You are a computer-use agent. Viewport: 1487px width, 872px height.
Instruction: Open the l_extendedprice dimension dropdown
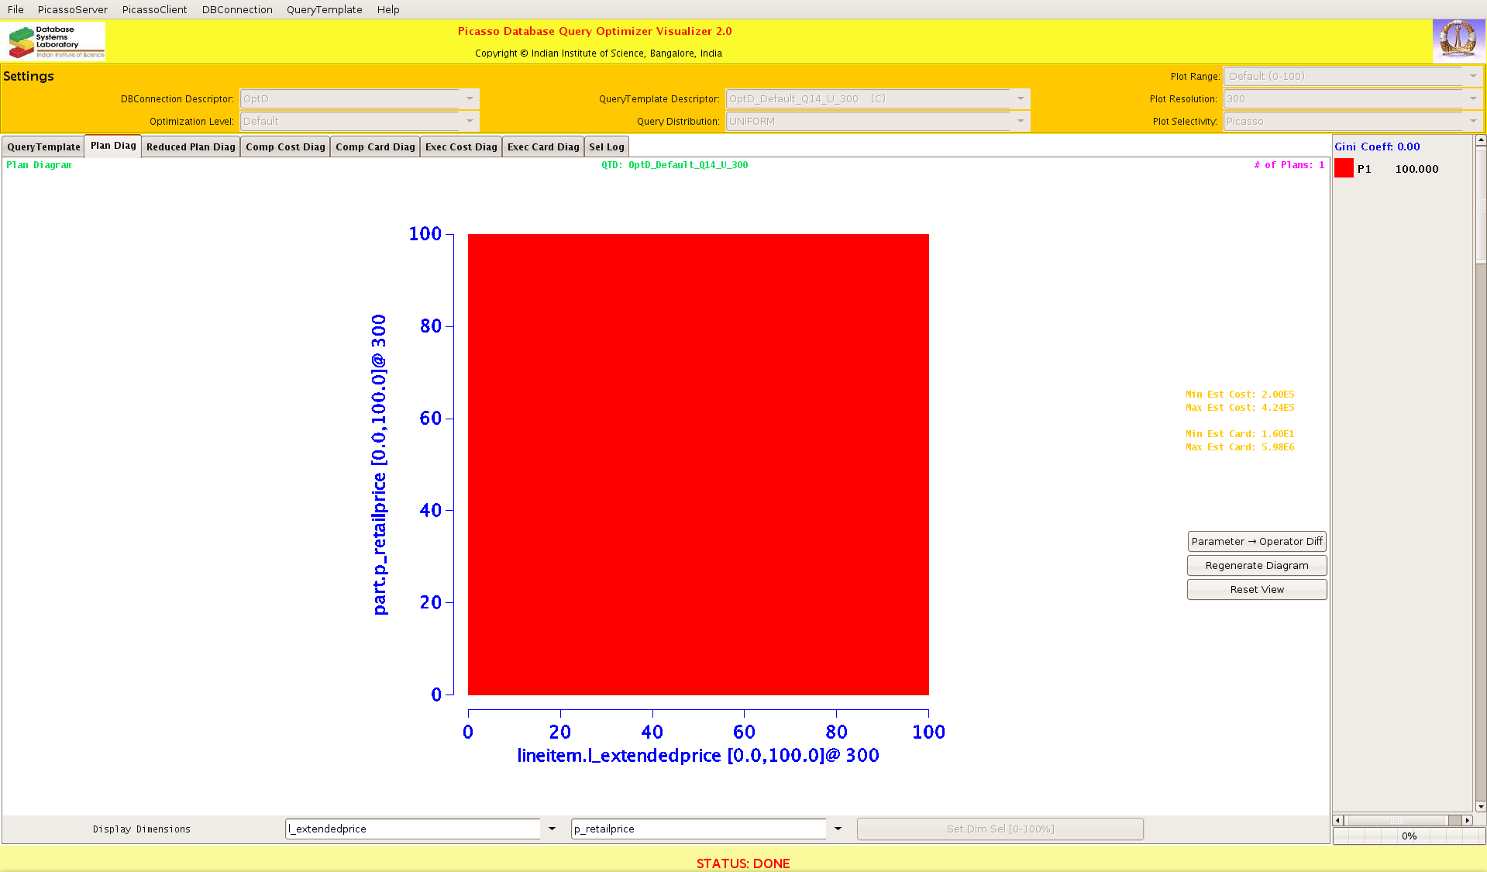coord(552,829)
